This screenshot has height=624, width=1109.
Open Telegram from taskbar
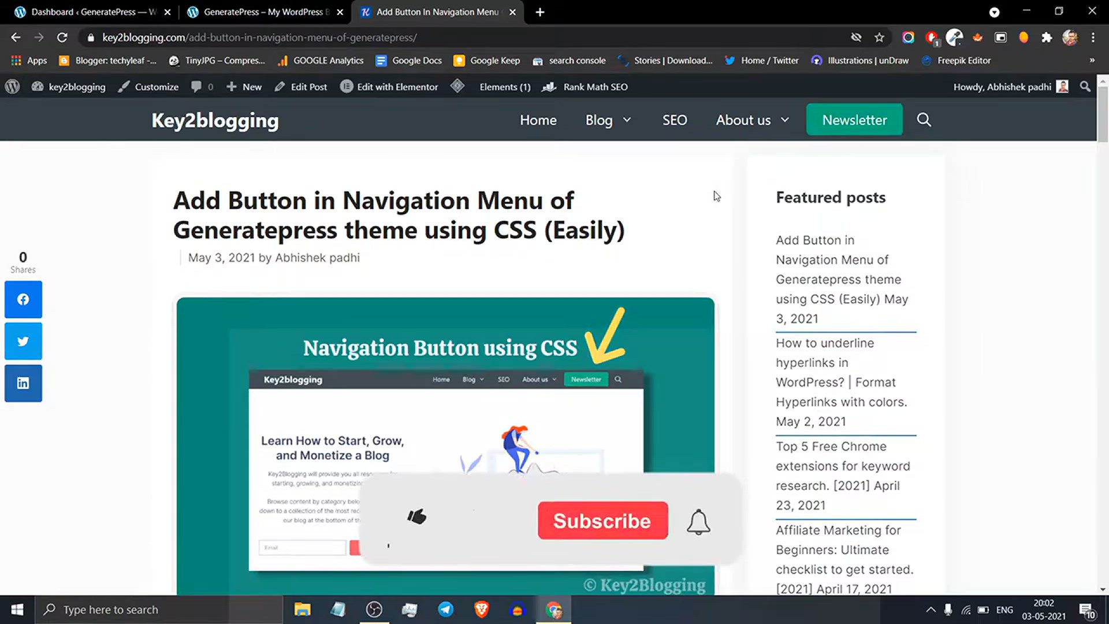pos(445,610)
